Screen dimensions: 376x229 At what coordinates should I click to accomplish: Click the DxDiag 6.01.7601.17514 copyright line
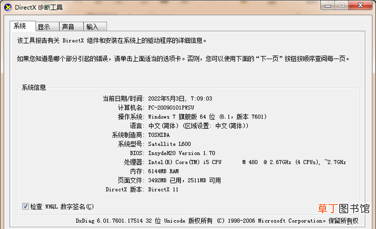point(217,221)
